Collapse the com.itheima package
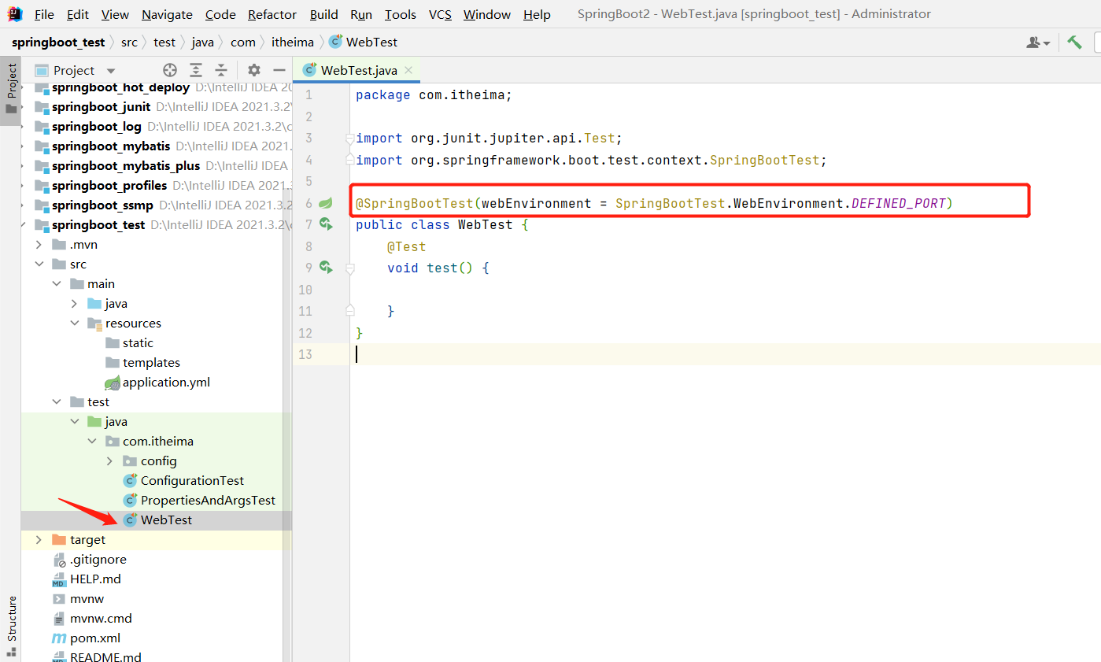The width and height of the screenshot is (1101, 662). [92, 441]
